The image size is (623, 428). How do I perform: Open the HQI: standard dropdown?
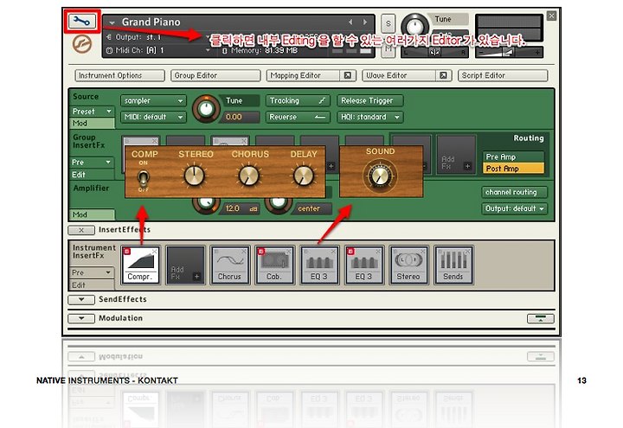pos(370,117)
